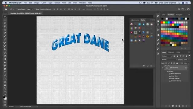Click the Wi-Fi status icon in menu bar
Viewport: 193px width, 109px height.
pos(152,3)
